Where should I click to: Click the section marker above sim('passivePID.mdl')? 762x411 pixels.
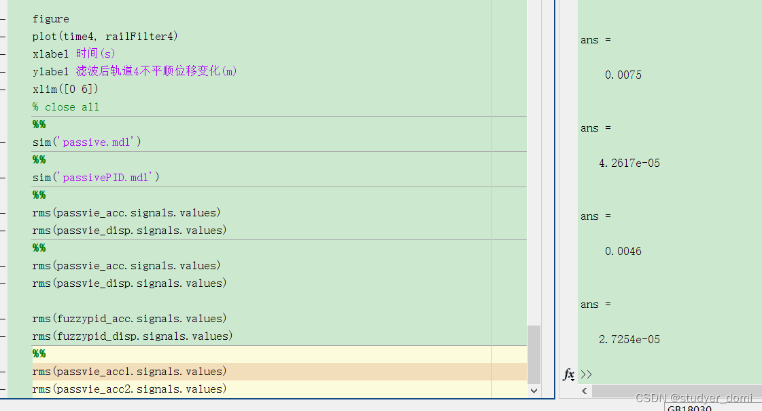click(x=39, y=160)
